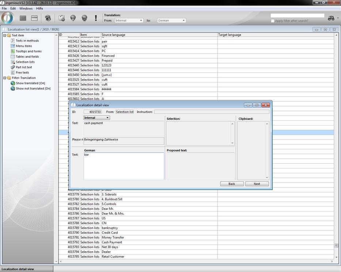
Task: Open the Windows menu
Action: pos(26,8)
